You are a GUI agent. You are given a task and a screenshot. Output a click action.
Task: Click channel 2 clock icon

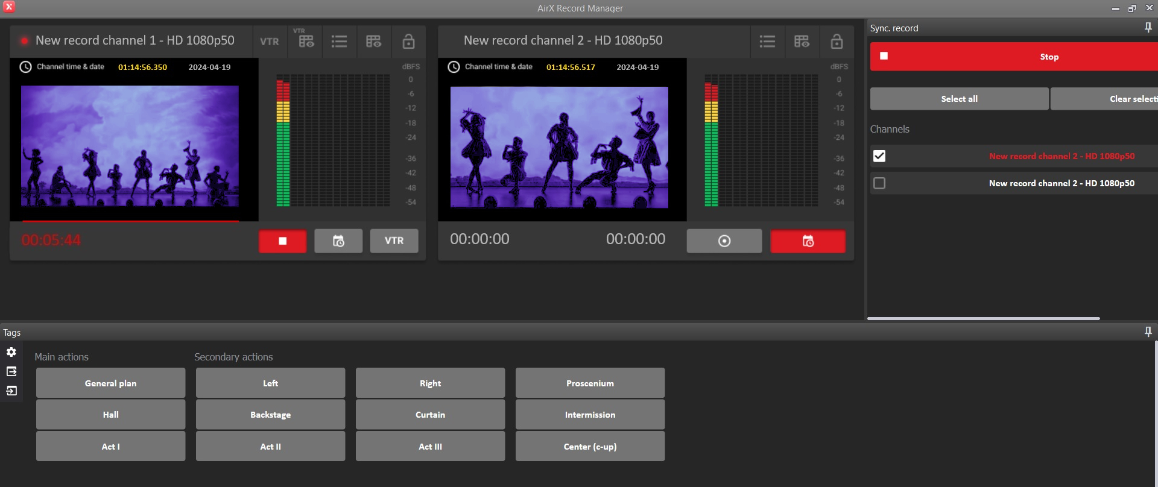[454, 67]
